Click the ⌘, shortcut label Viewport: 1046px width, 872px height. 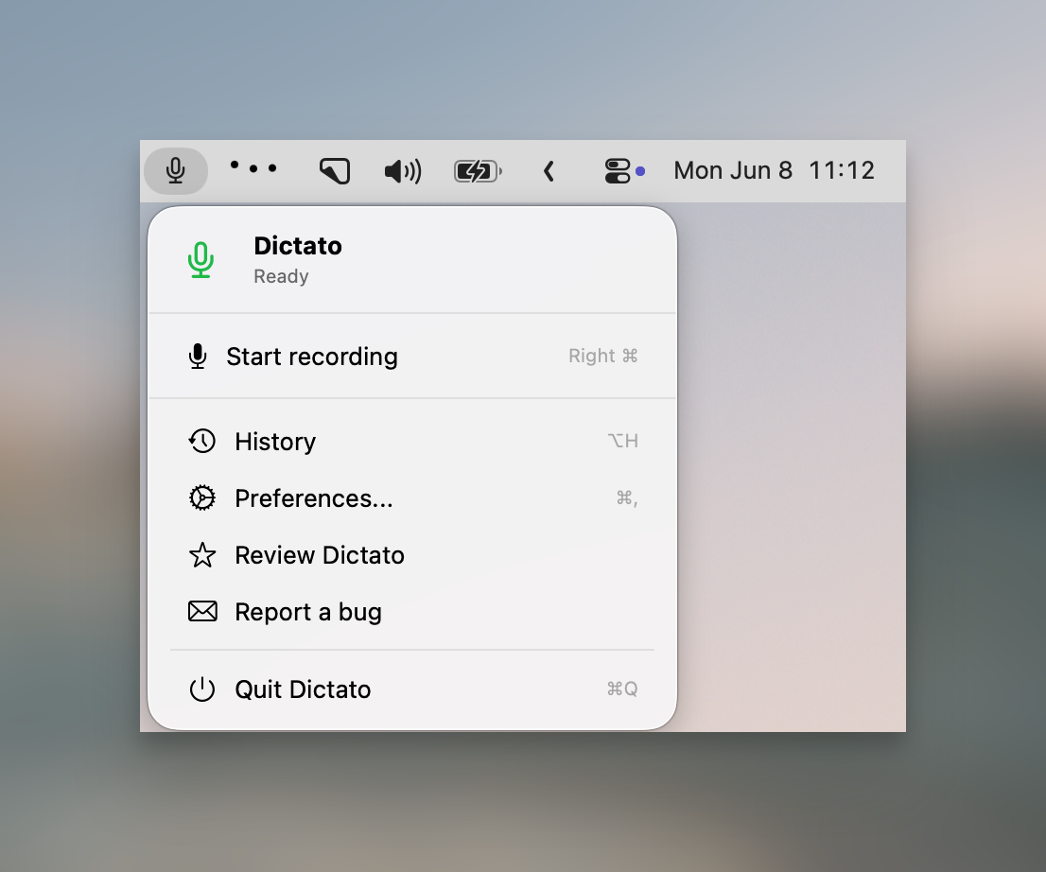(627, 498)
